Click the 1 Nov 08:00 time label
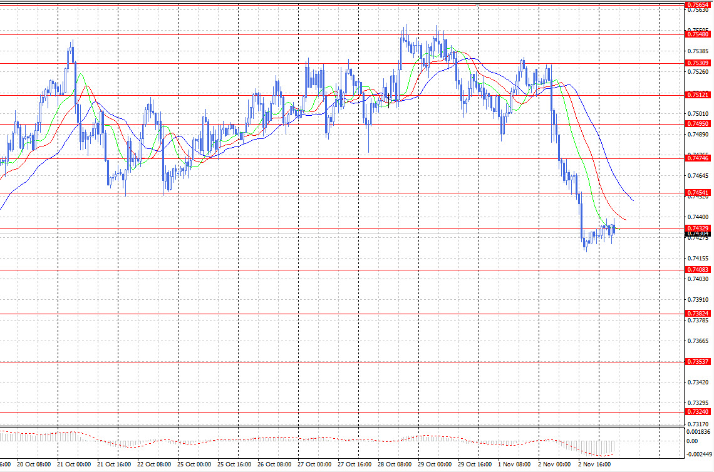The image size is (714, 472). pyautogui.click(x=514, y=464)
